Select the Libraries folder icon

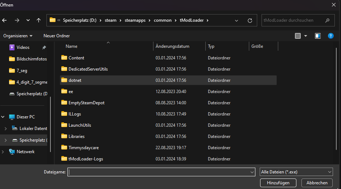coord(64,136)
